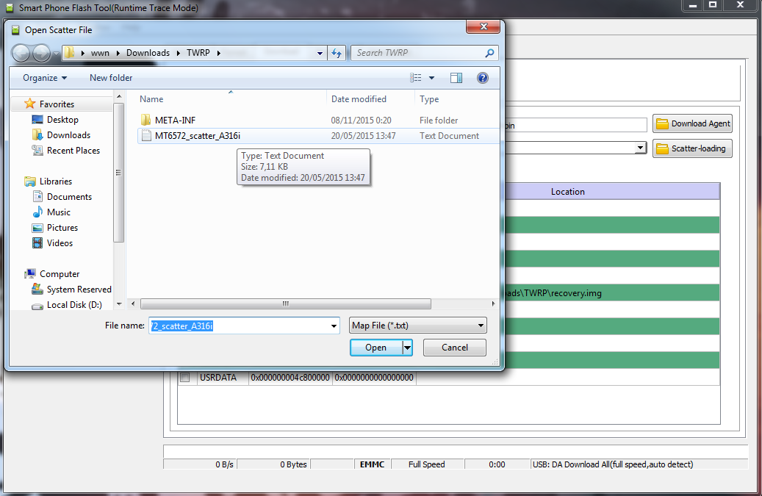Open Documents library
Screen dimensions: 762x496
[x=69, y=197]
